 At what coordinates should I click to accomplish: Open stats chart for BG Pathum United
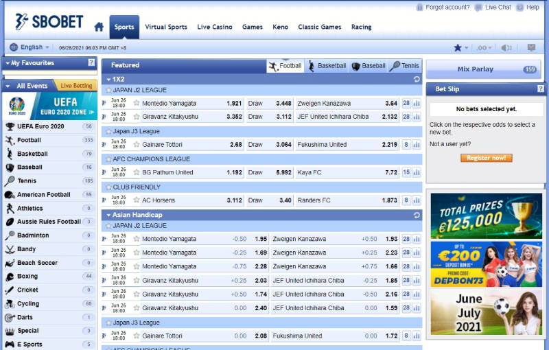(x=417, y=173)
